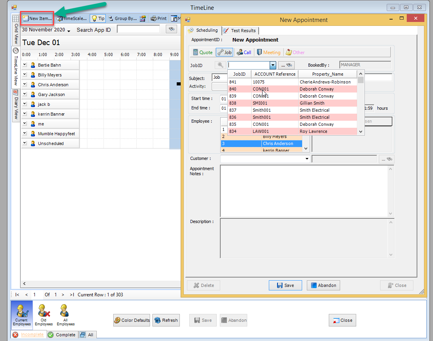The height and width of the screenshot is (341, 433).
Task: Go to first record navigation arrow
Action: click(x=17, y=294)
